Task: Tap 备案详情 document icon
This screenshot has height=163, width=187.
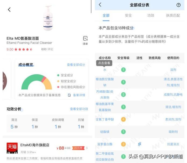Action: 69,95
